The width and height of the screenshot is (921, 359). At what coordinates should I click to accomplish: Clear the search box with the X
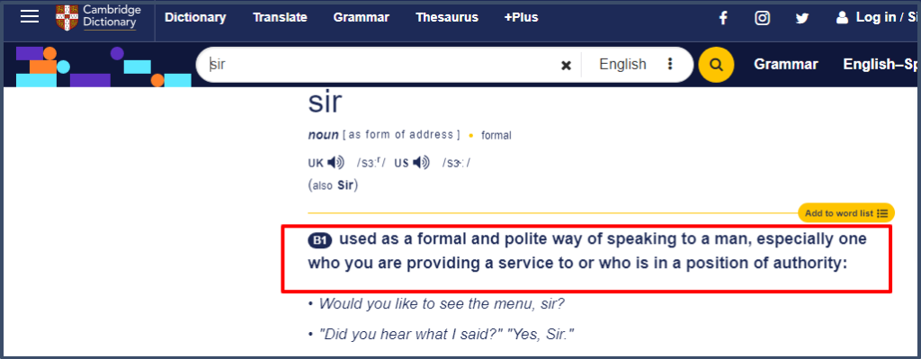pos(567,65)
